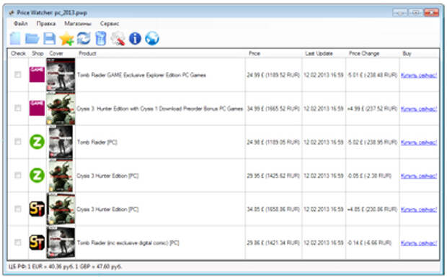The height and width of the screenshot is (277, 447).
Task: Show info with the blue 'i' icon
Action: [x=135, y=38]
